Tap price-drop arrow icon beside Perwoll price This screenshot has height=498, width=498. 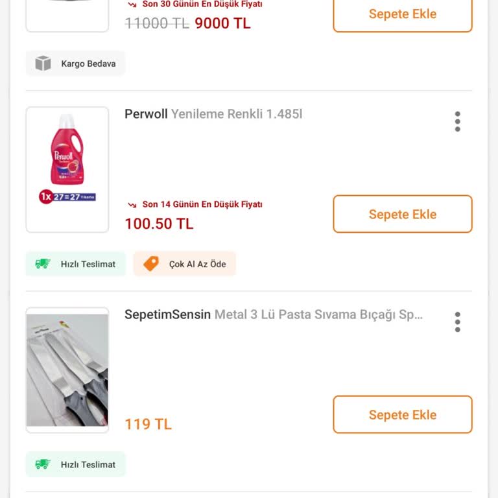pyautogui.click(x=132, y=205)
